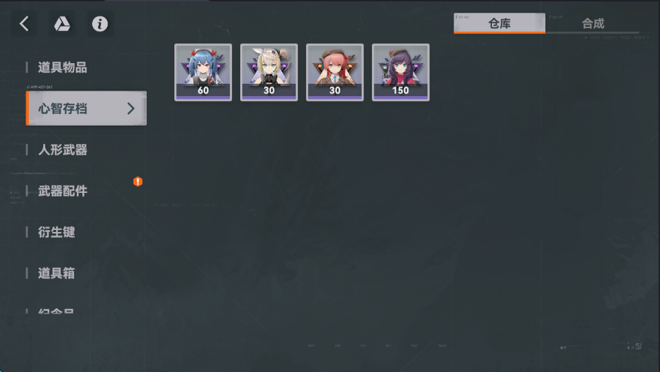Image resolution: width=660 pixels, height=372 pixels.
Task: Click the orange alert badge beside 武器配件
Action: (x=138, y=182)
